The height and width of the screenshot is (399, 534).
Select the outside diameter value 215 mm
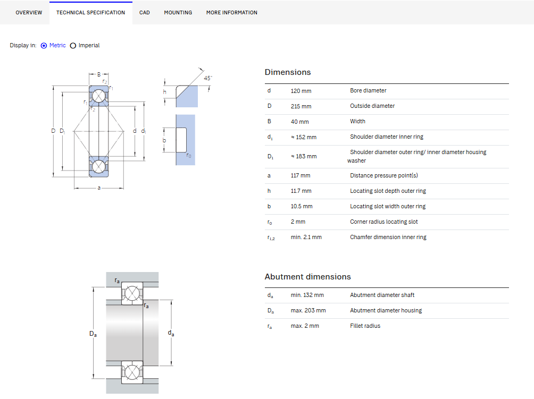tap(301, 106)
